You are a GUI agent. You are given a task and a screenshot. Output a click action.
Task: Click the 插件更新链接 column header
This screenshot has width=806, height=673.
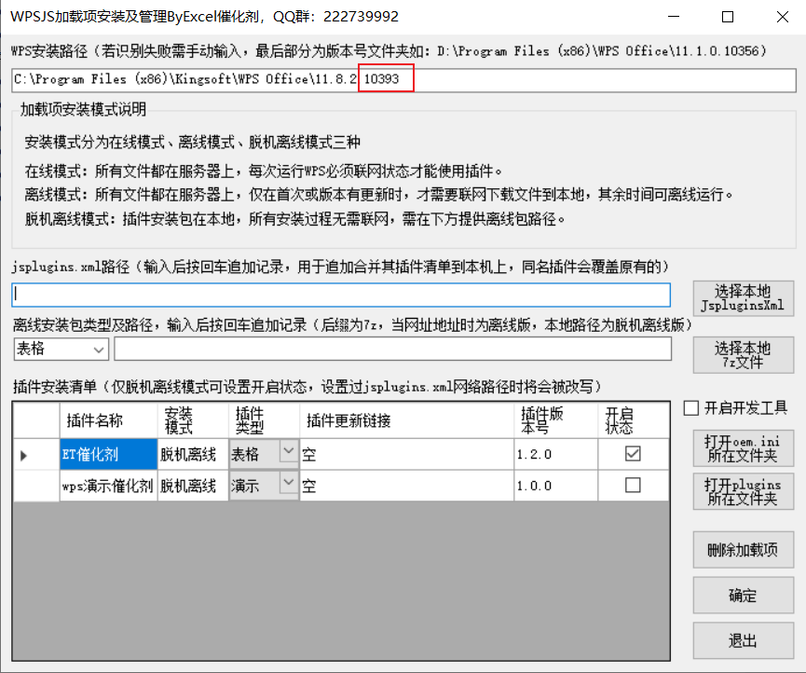[406, 420]
